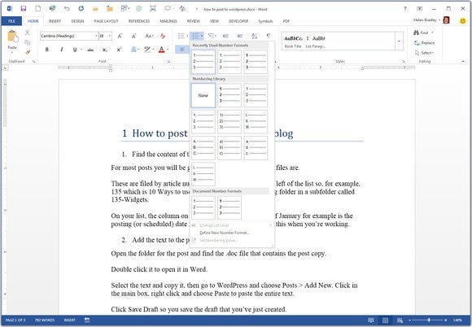Toggle Italic formatting
The width and height of the screenshot is (472, 327).
pyautogui.click(x=62, y=50)
